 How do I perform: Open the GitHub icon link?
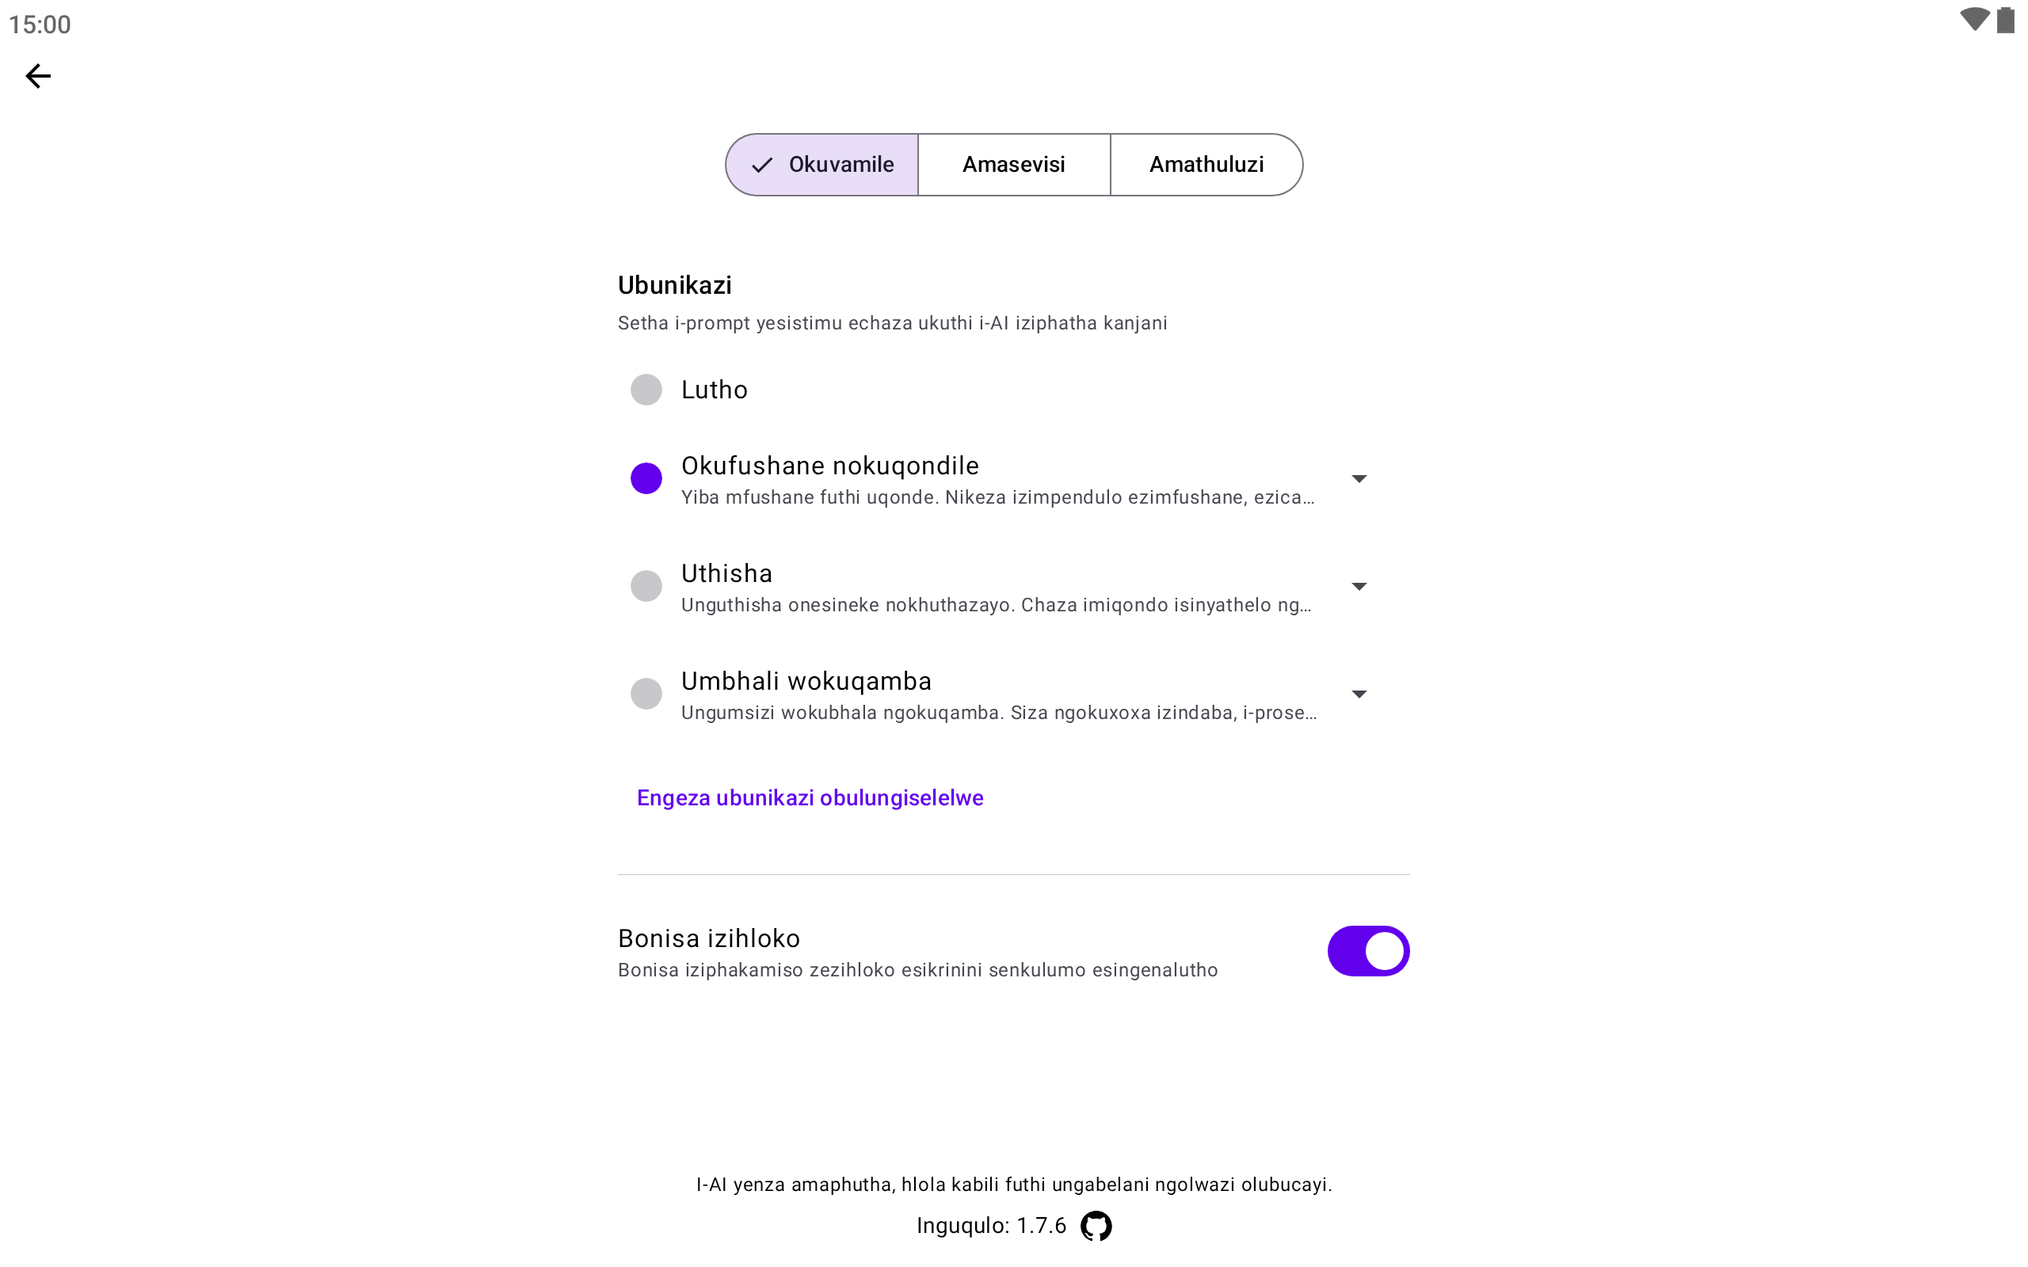1096,1226
